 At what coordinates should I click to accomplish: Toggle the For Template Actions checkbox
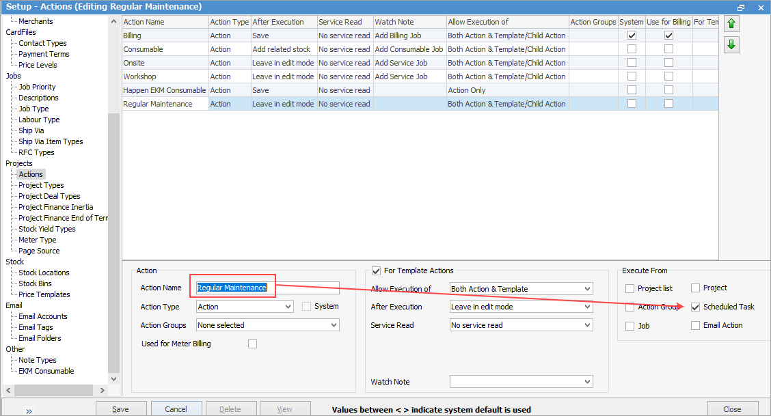pos(376,271)
